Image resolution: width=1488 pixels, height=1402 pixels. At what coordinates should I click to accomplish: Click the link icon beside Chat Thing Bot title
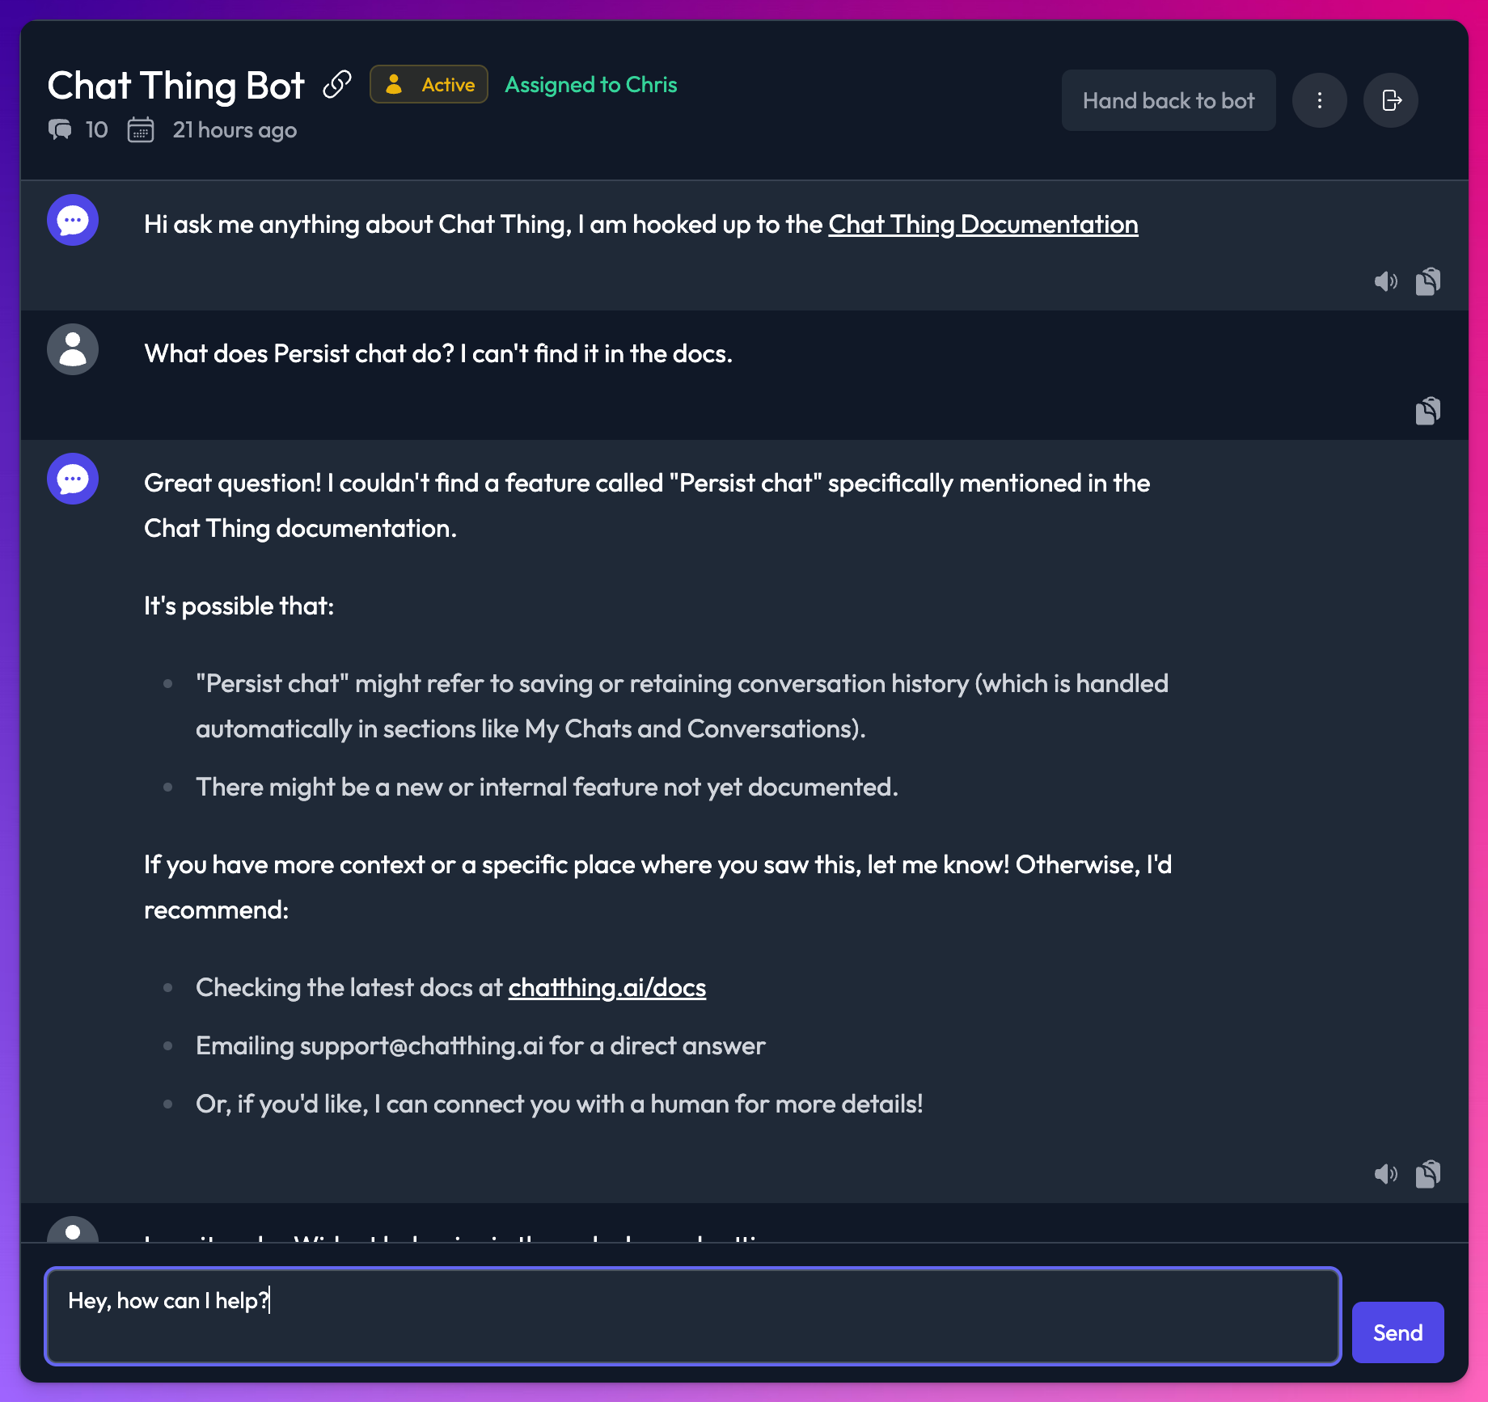coord(336,83)
